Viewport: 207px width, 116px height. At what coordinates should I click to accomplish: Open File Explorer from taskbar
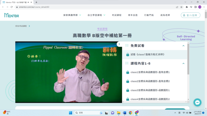point(119,113)
